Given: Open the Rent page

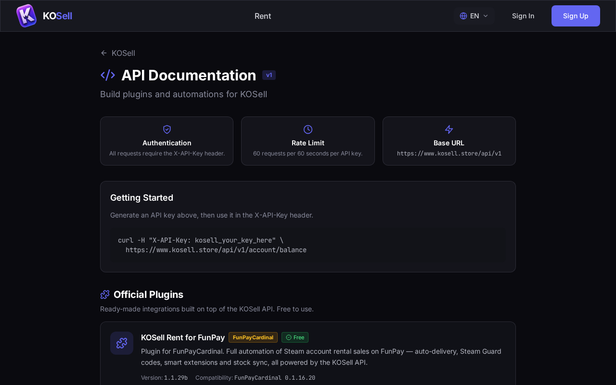Looking at the screenshot, I should 263,16.
